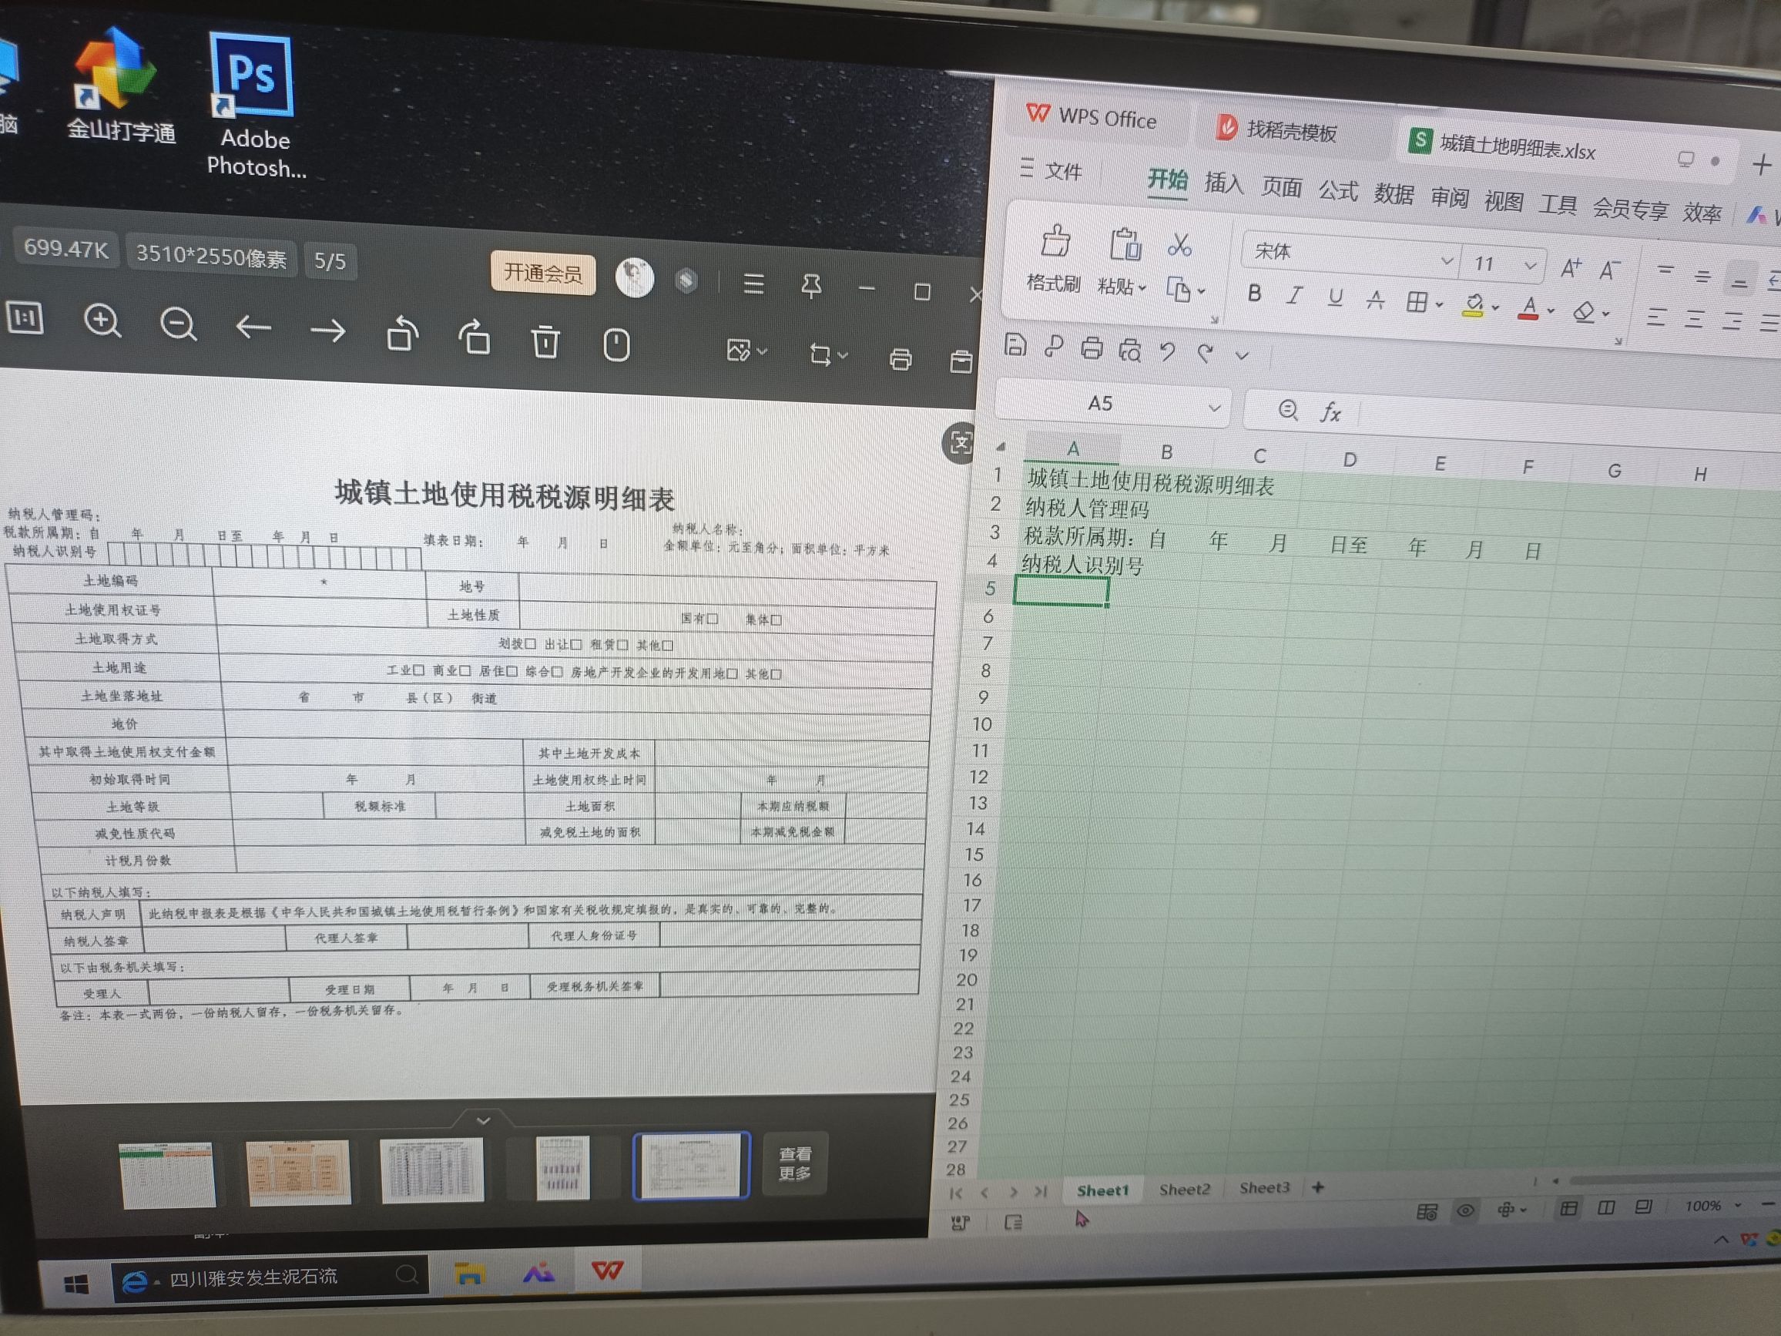Open 找稻壳模板 tab in WPS

[1277, 129]
